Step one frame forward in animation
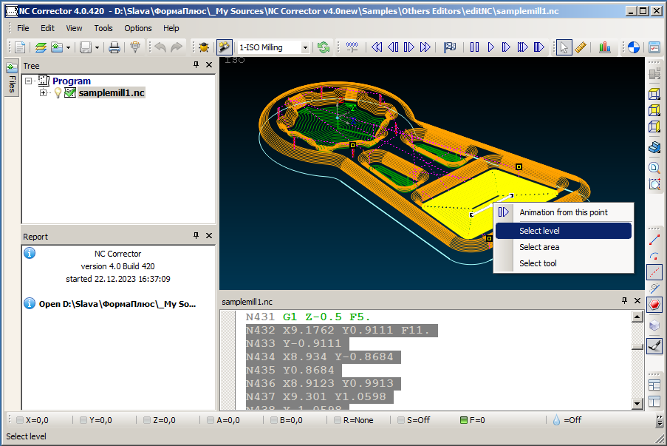The height and width of the screenshot is (446, 667). pos(408,47)
